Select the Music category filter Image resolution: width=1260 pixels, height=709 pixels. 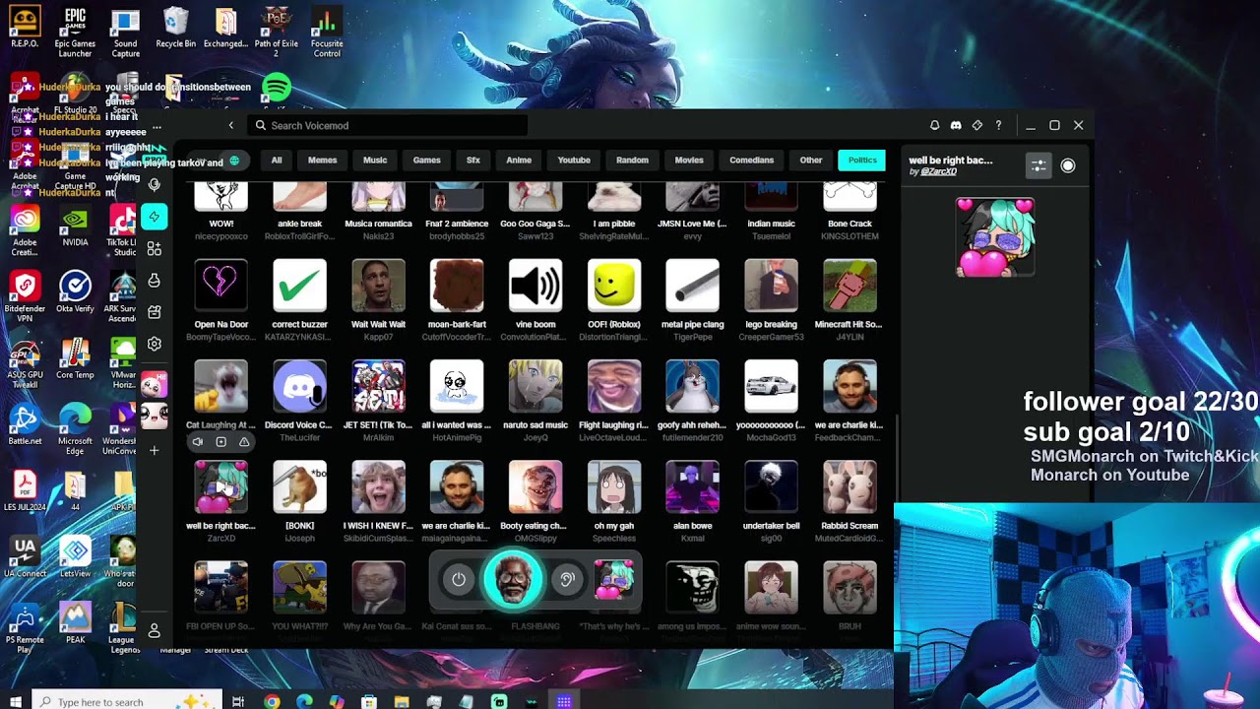[x=375, y=161]
